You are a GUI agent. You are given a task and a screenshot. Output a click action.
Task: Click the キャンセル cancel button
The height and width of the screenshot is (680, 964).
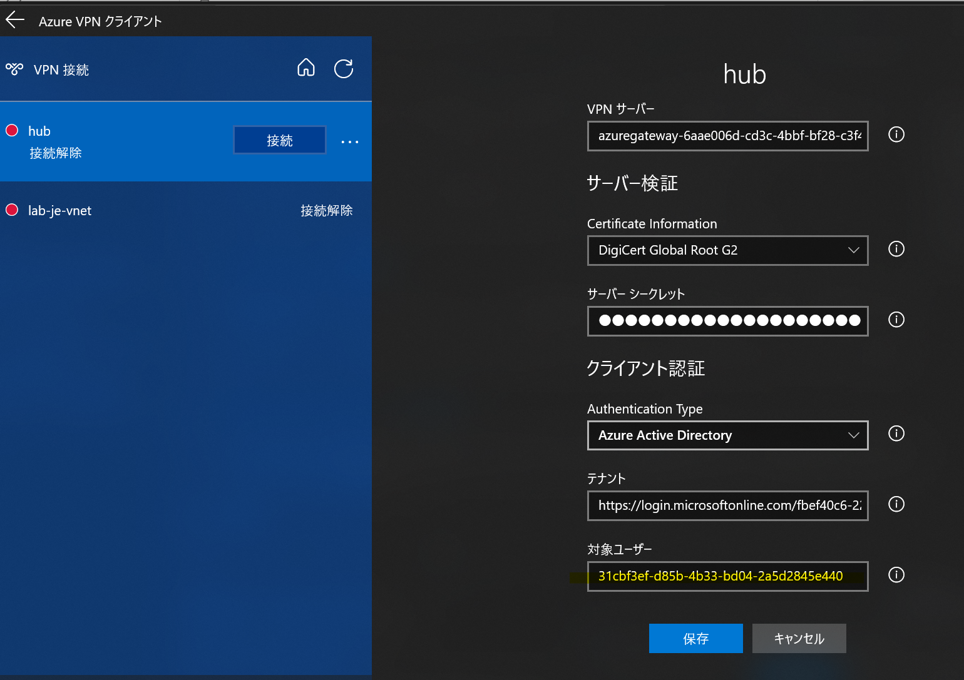pos(799,638)
